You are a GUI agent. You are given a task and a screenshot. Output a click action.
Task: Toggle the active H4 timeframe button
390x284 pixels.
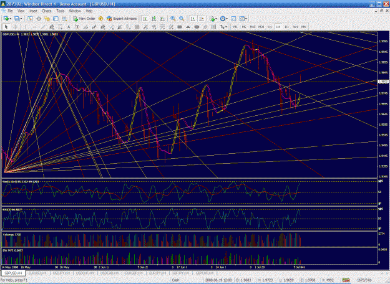pos(278,27)
